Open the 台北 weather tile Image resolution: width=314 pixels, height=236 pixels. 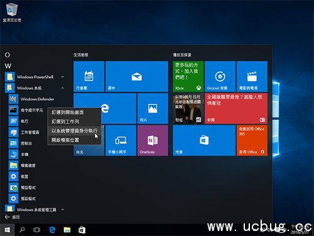(x=89, y=150)
